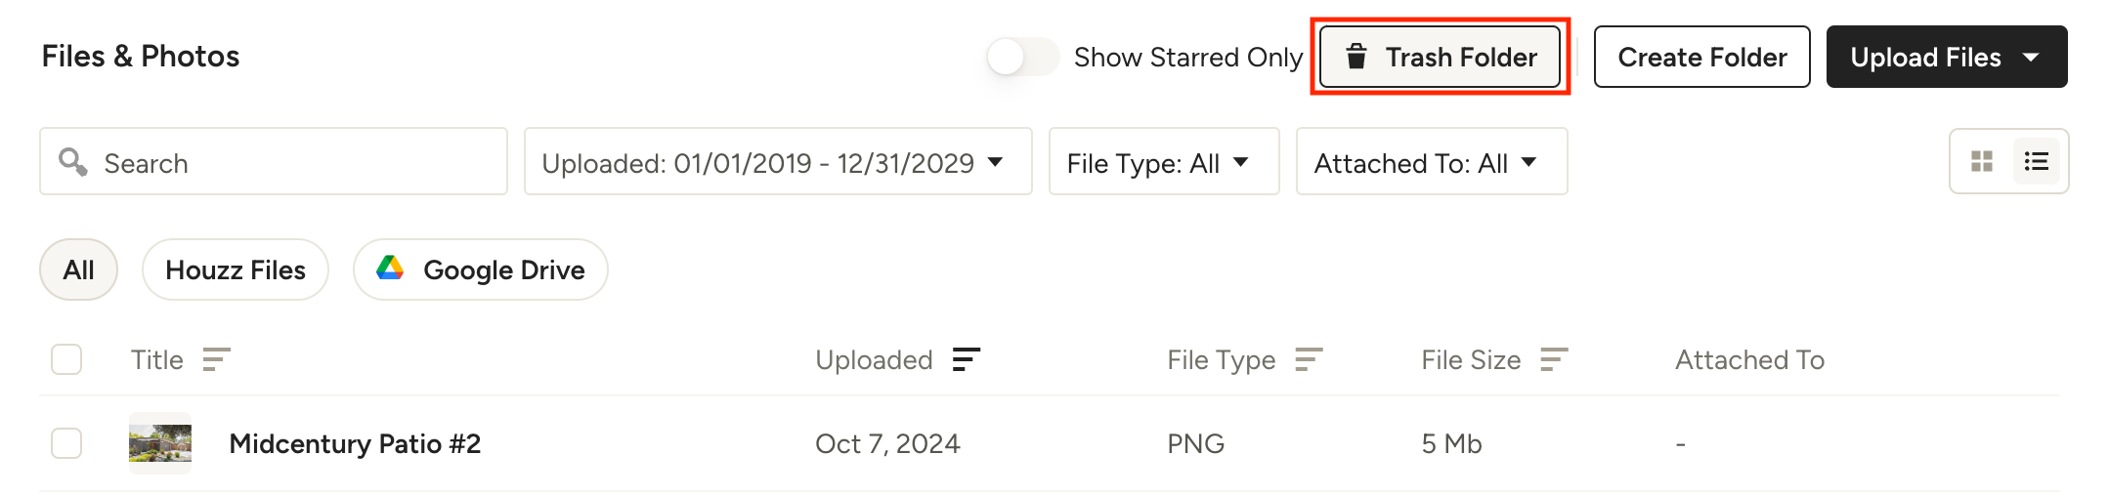Select the All files tab

78,269
